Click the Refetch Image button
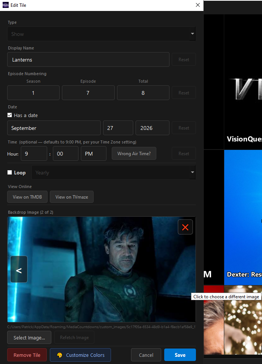This screenshot has height=364, width=262. [x=74, y=338]
